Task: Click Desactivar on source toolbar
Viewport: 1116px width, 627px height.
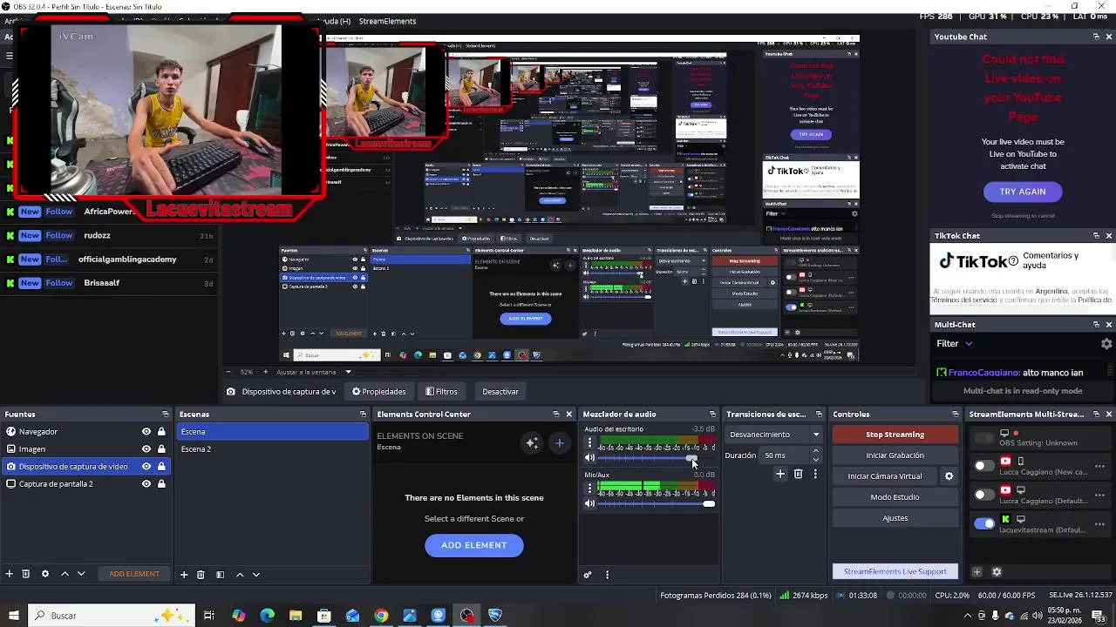Action: click(500, 392)
